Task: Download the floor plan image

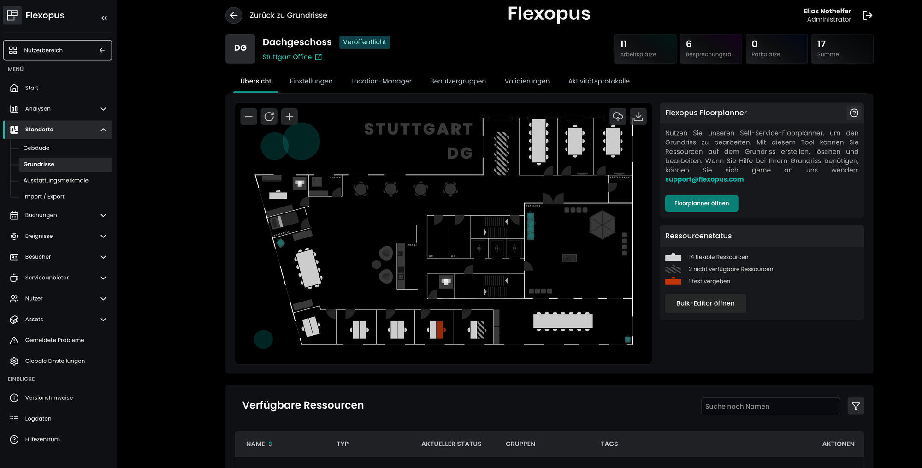Action: (x=638, y=117)
